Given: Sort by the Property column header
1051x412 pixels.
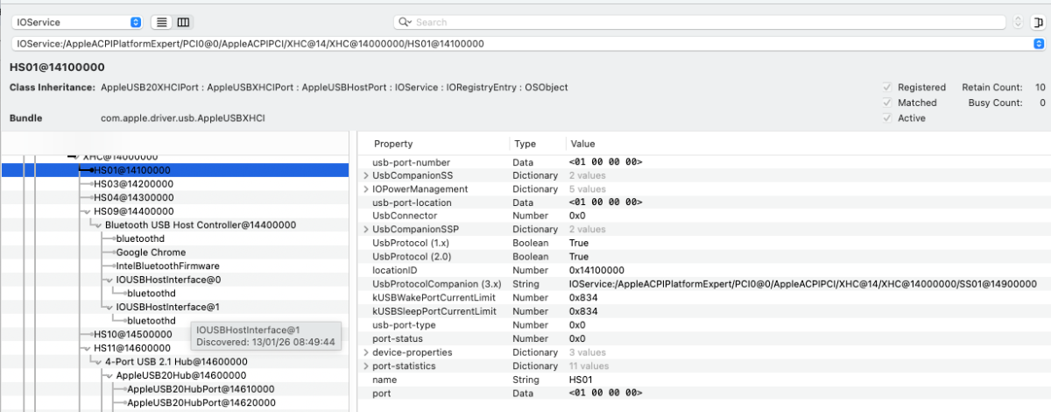Looking at the screenshot, I should (393, 143).
